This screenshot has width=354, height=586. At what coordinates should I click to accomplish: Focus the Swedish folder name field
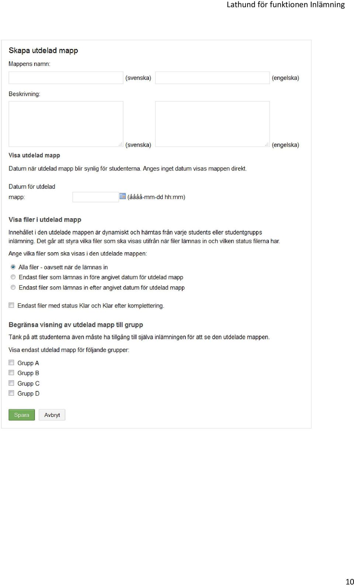pos(66,78)
